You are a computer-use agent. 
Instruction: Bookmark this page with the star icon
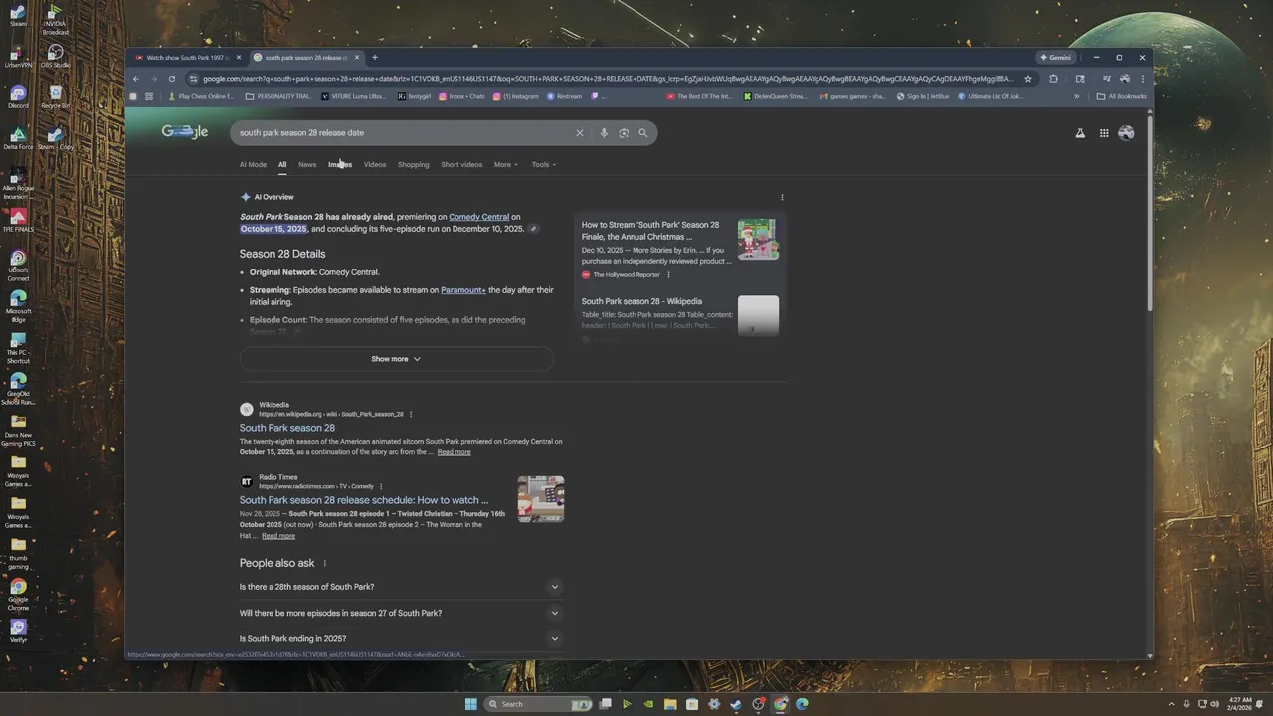pyautogui.click(x=1028, y=79)
